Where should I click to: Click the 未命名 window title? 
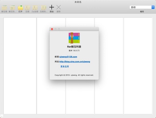78,2
